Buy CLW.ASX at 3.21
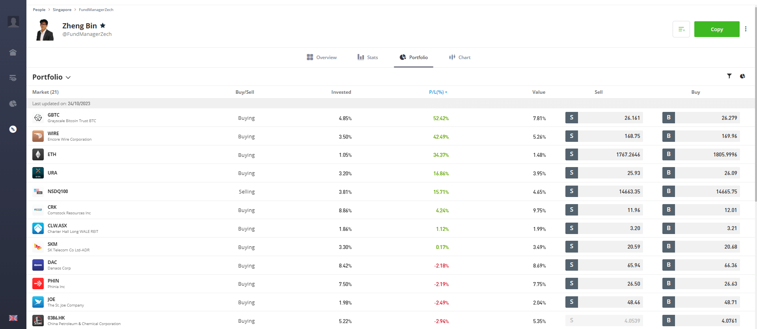 pyautogui.click(x=701, y=228)
